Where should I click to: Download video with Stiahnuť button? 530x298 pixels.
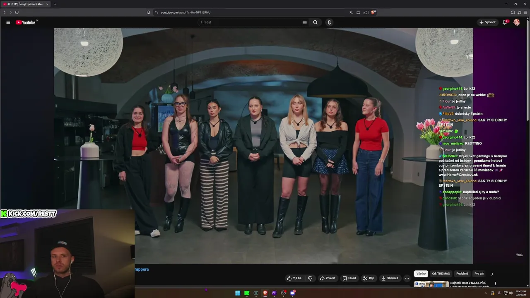(x=390, y=278)
